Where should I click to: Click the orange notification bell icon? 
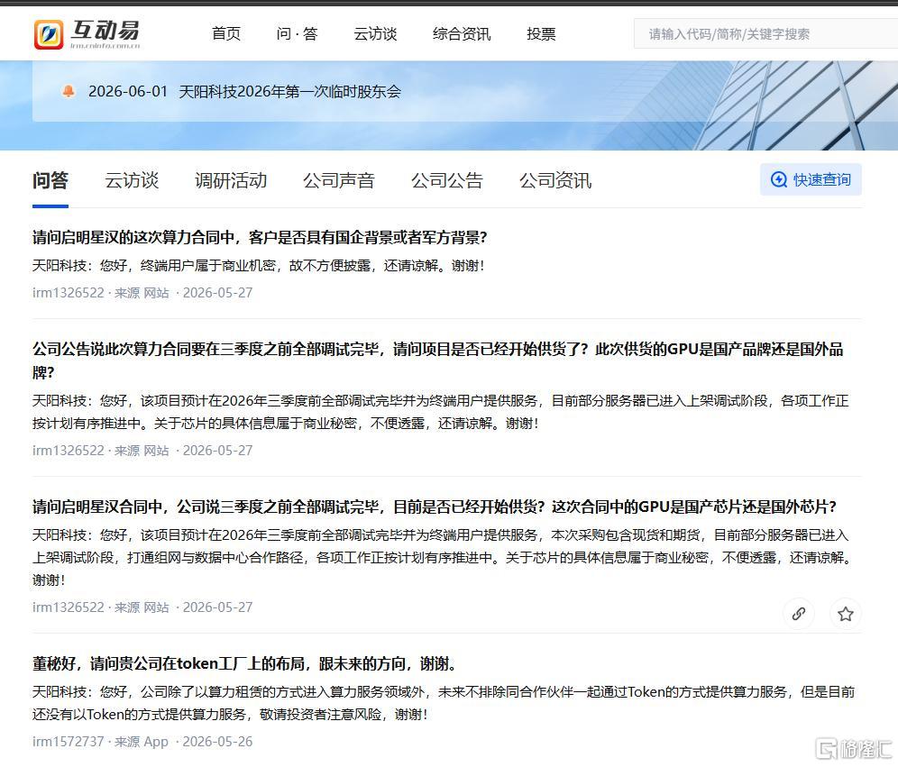69,92
